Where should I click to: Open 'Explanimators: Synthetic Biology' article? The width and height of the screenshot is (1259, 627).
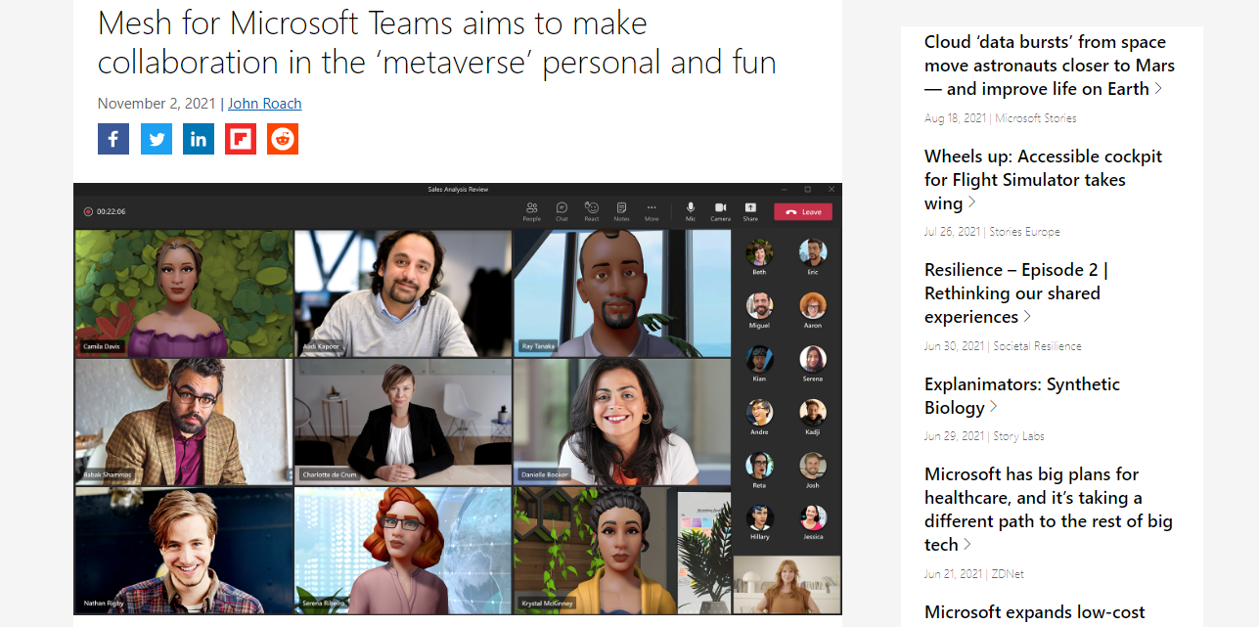click(1022, 396)
